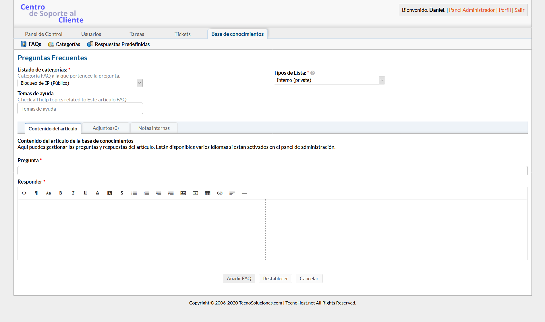545x322 pixels.
Task: Insert a hyperlink in the answer
Action: pyautogui.click(x=220, y=193)
